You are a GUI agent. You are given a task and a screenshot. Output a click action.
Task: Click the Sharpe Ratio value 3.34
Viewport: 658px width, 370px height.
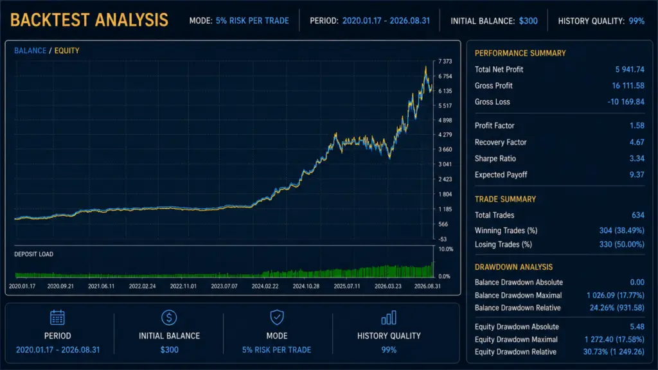[x=637, y=159]
